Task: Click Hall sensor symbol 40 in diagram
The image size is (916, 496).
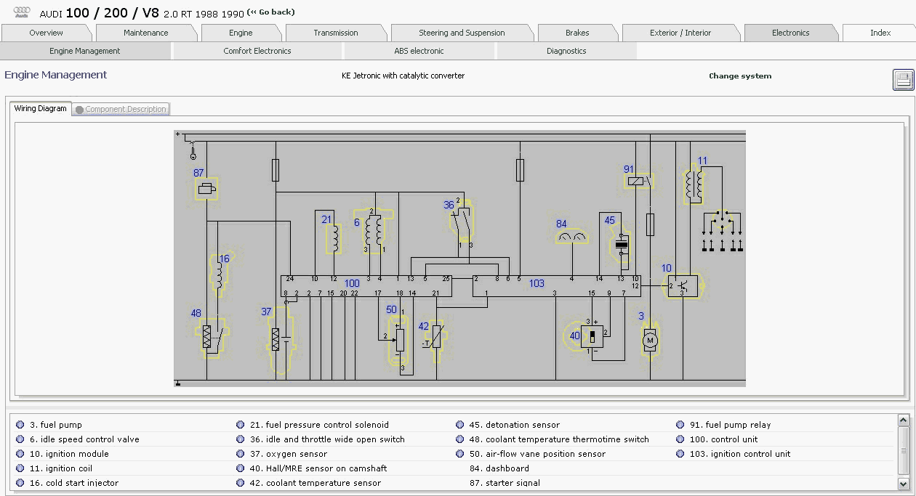Action: coord(592,336)
